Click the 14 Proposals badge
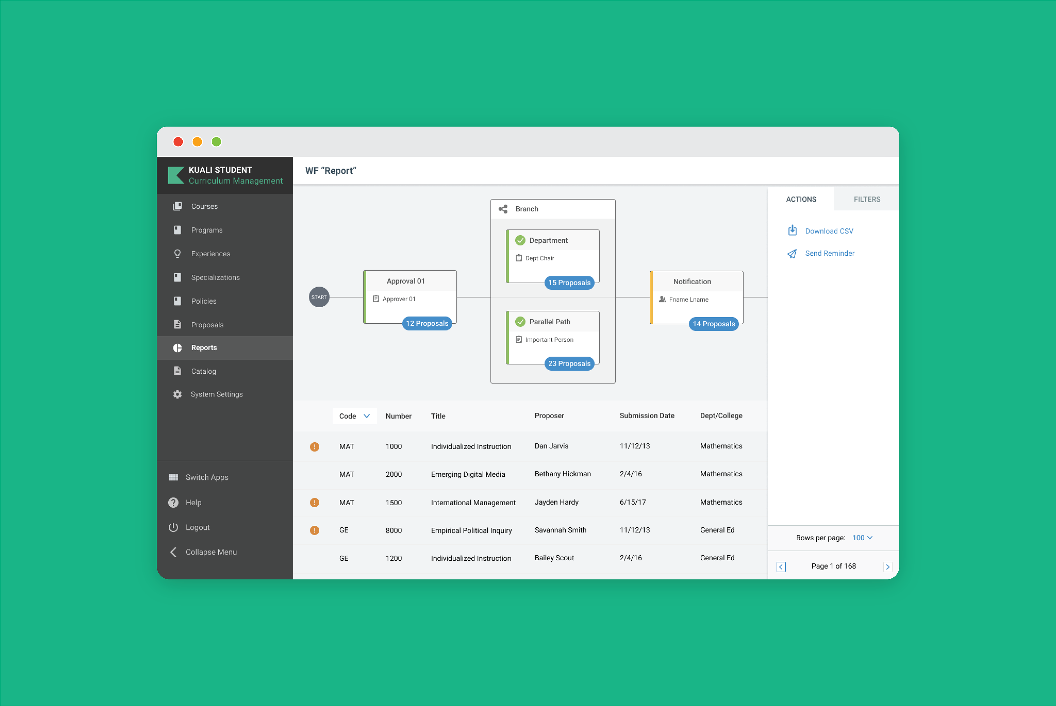The width and height of the screenshot is (1056, 706). [714, 324]
